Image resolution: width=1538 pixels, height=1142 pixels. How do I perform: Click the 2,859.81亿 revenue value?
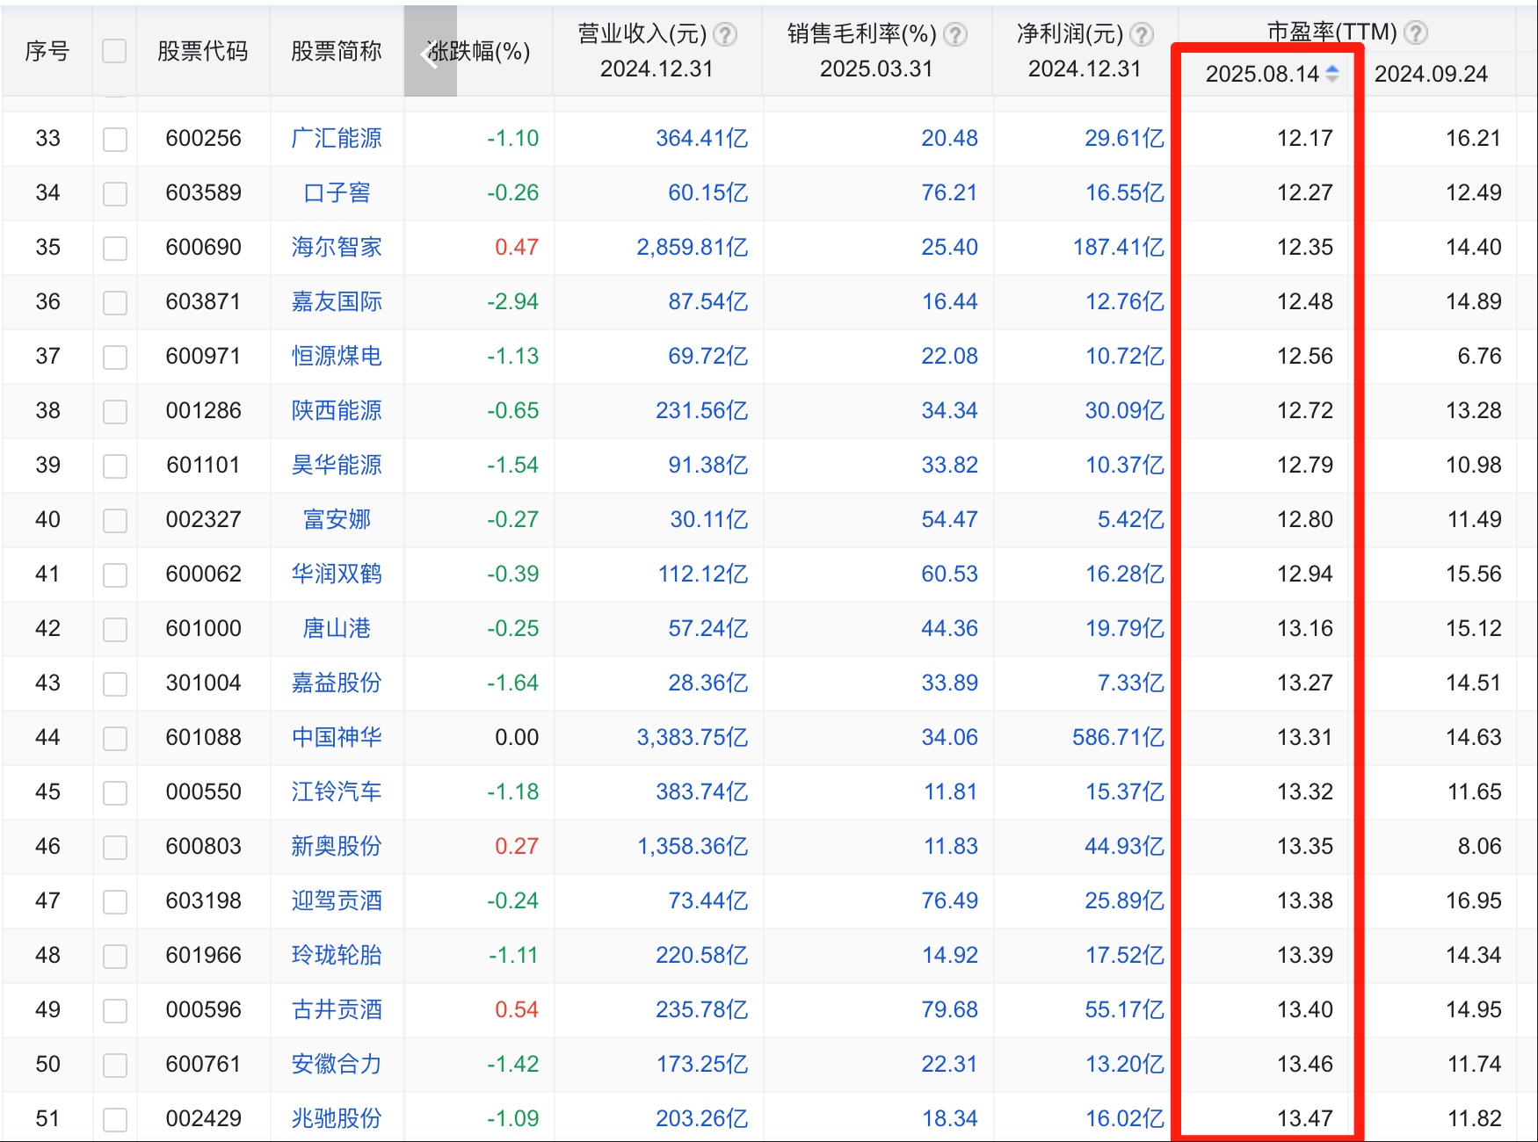point(693,247)
